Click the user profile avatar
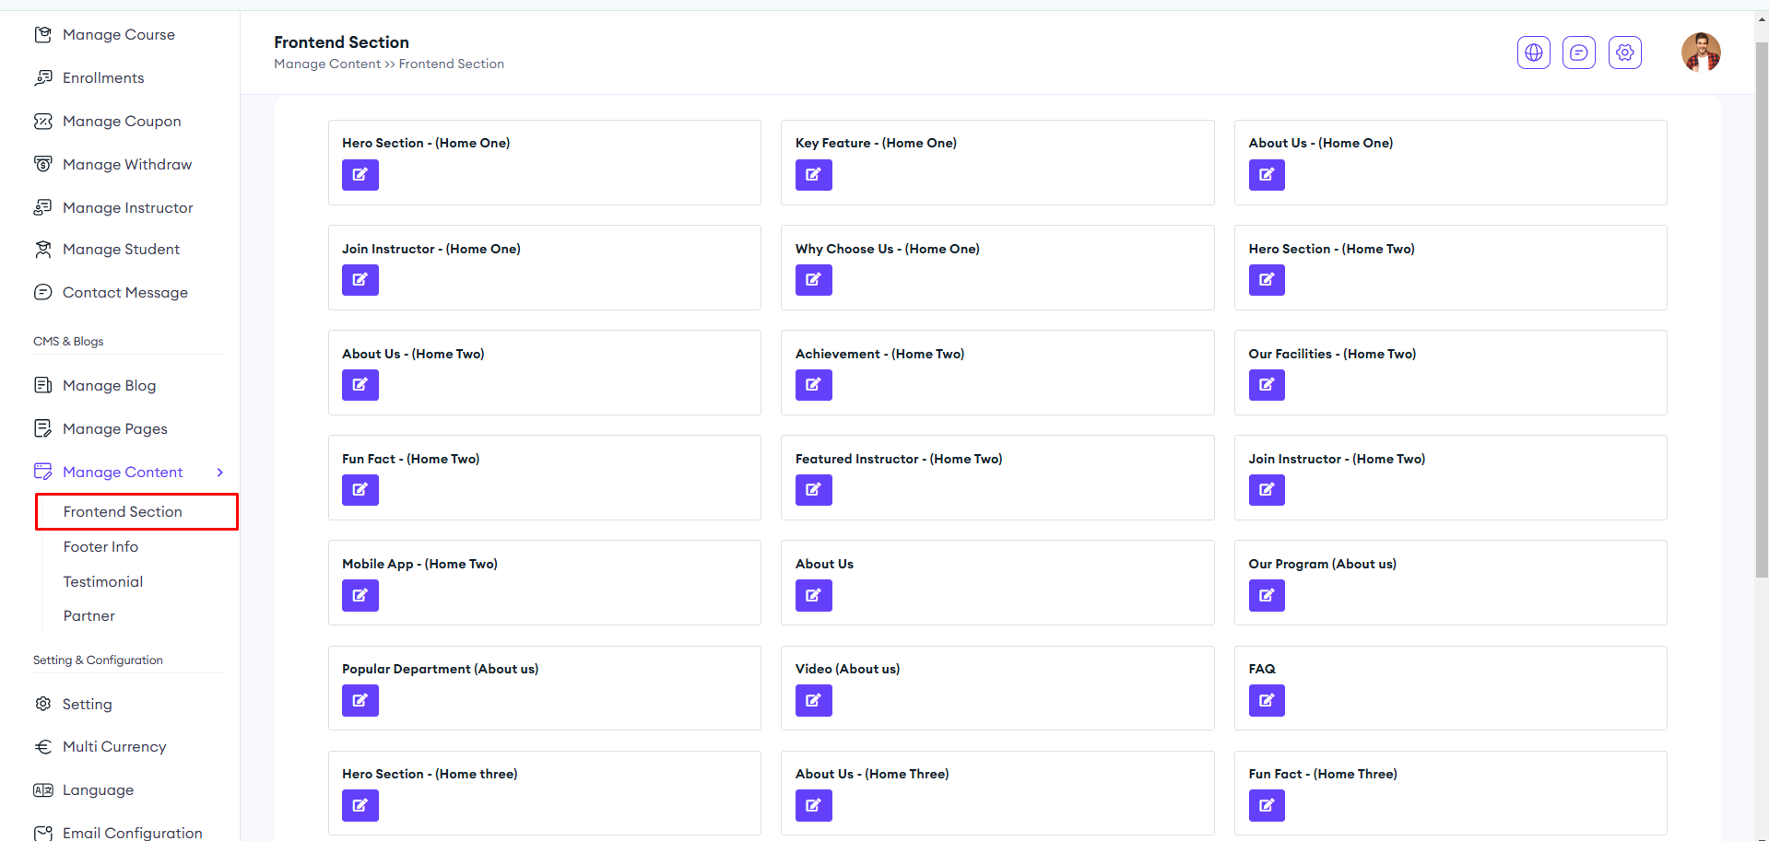This screenshot has width=1769, height=841. point(1700,53)
